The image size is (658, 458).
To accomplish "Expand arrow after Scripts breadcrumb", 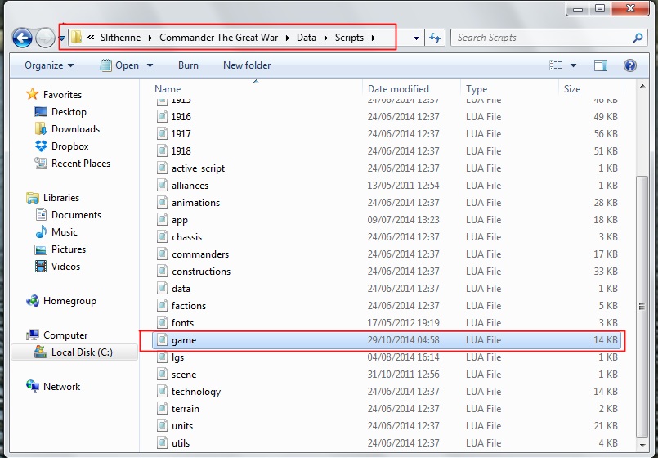I will click(373, 38).
